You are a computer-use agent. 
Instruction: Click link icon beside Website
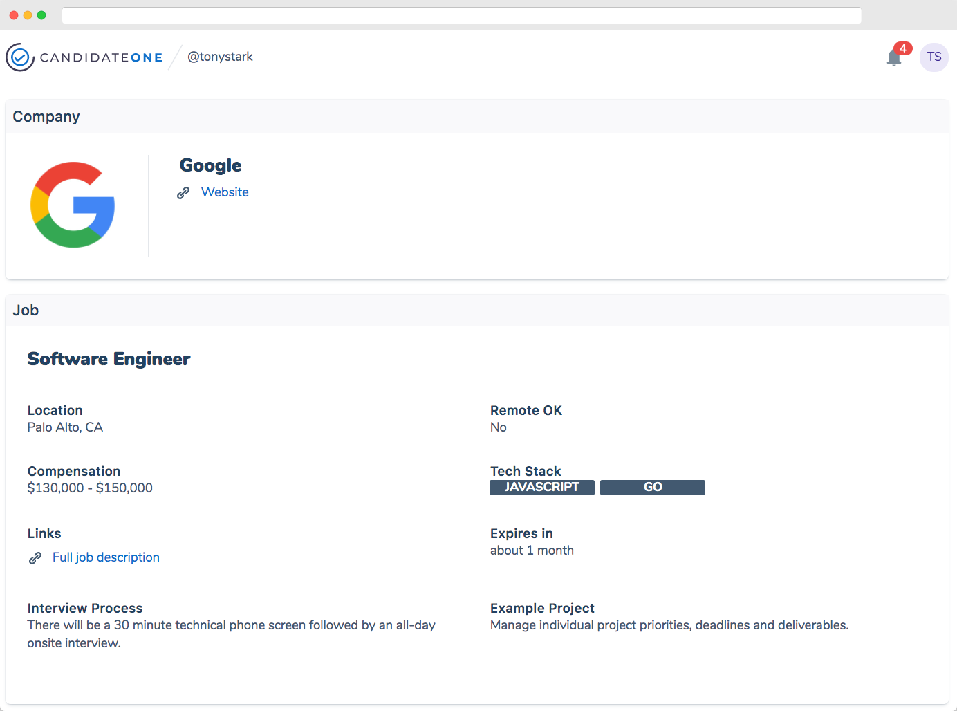[x=183, y=193]
